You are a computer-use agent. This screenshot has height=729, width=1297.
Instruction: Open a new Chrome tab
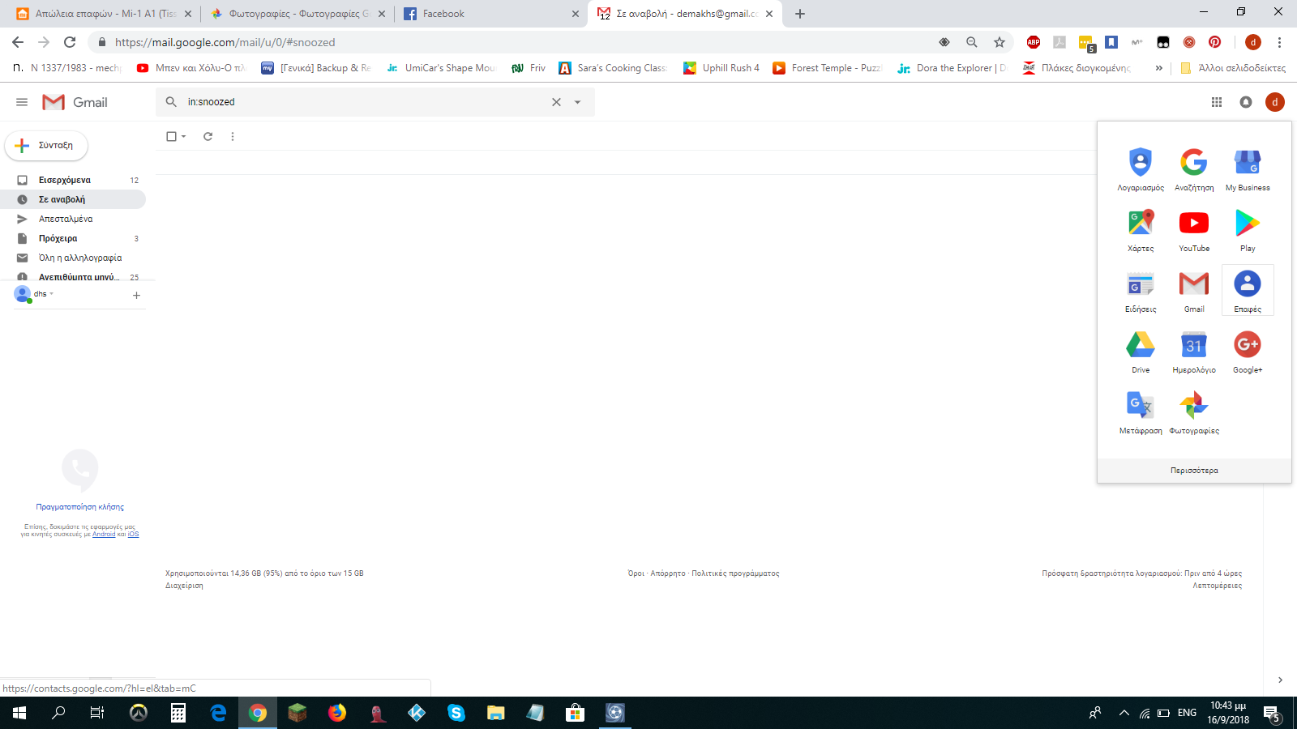pyautogui.click(x=800, y=14)
